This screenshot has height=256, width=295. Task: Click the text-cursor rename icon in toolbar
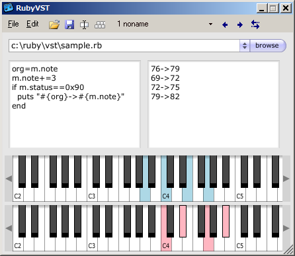click(x=84, y=24)
